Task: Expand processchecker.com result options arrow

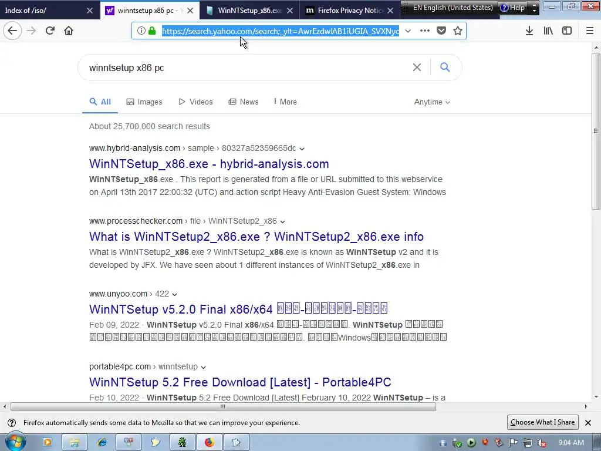Action: click(282, 221)
